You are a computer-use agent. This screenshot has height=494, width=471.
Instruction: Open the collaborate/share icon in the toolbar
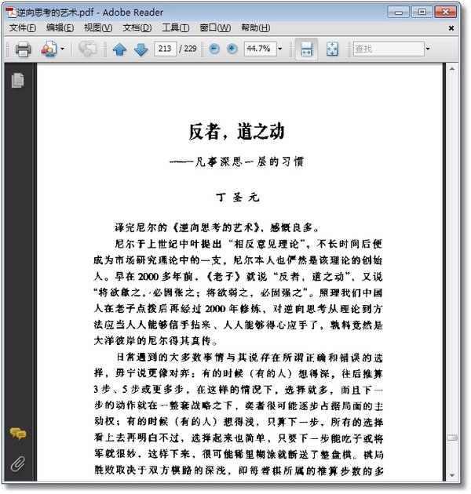(x=49, y=49)
